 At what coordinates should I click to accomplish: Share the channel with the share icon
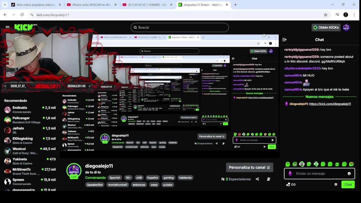click(257, 179)
